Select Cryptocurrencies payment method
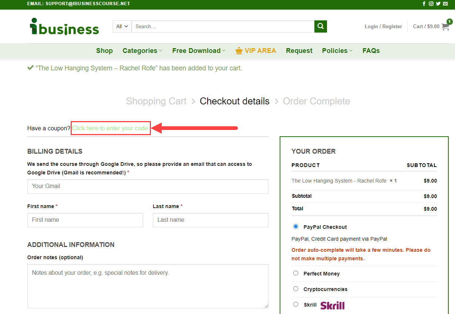 [x=296, y=289]
